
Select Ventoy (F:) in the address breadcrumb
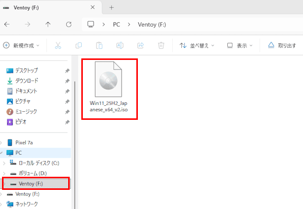point(152,25)
